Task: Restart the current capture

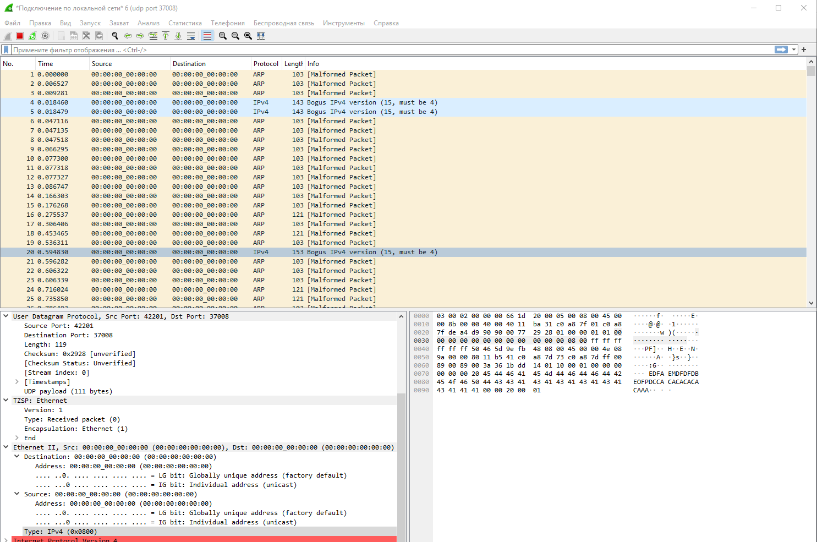Action: tap(32, 36)
